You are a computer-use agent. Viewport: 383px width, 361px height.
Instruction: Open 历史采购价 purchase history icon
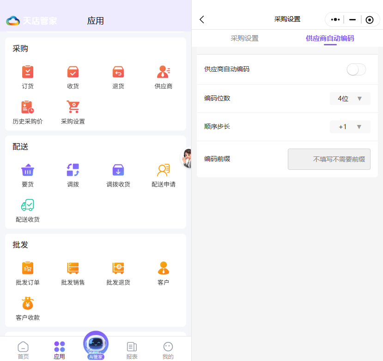28,107
